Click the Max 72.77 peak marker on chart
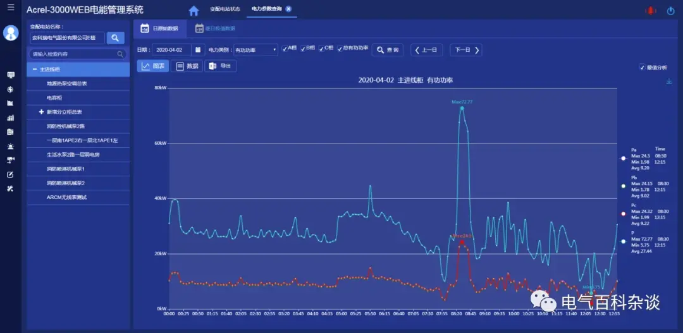Screen dimensions: 683x333 tap(462, 108)
